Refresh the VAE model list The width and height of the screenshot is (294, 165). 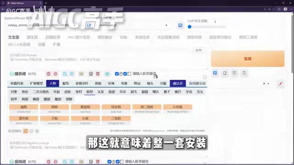180,25
